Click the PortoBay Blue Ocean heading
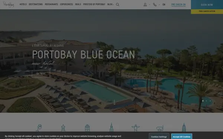223x139 pixels. pyautogui.click(x=84, y=54)
